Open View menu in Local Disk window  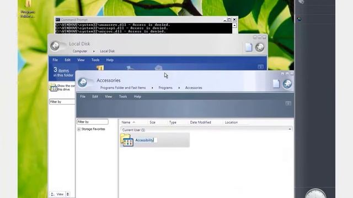tap(81, 60)
